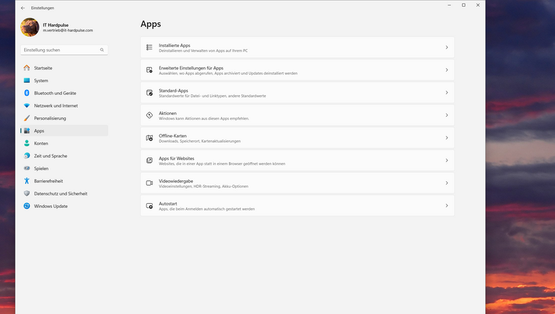Click the Videowiedergabe camera icon
555x314 pixels.
pyautogui.click(x=149, y=183)
